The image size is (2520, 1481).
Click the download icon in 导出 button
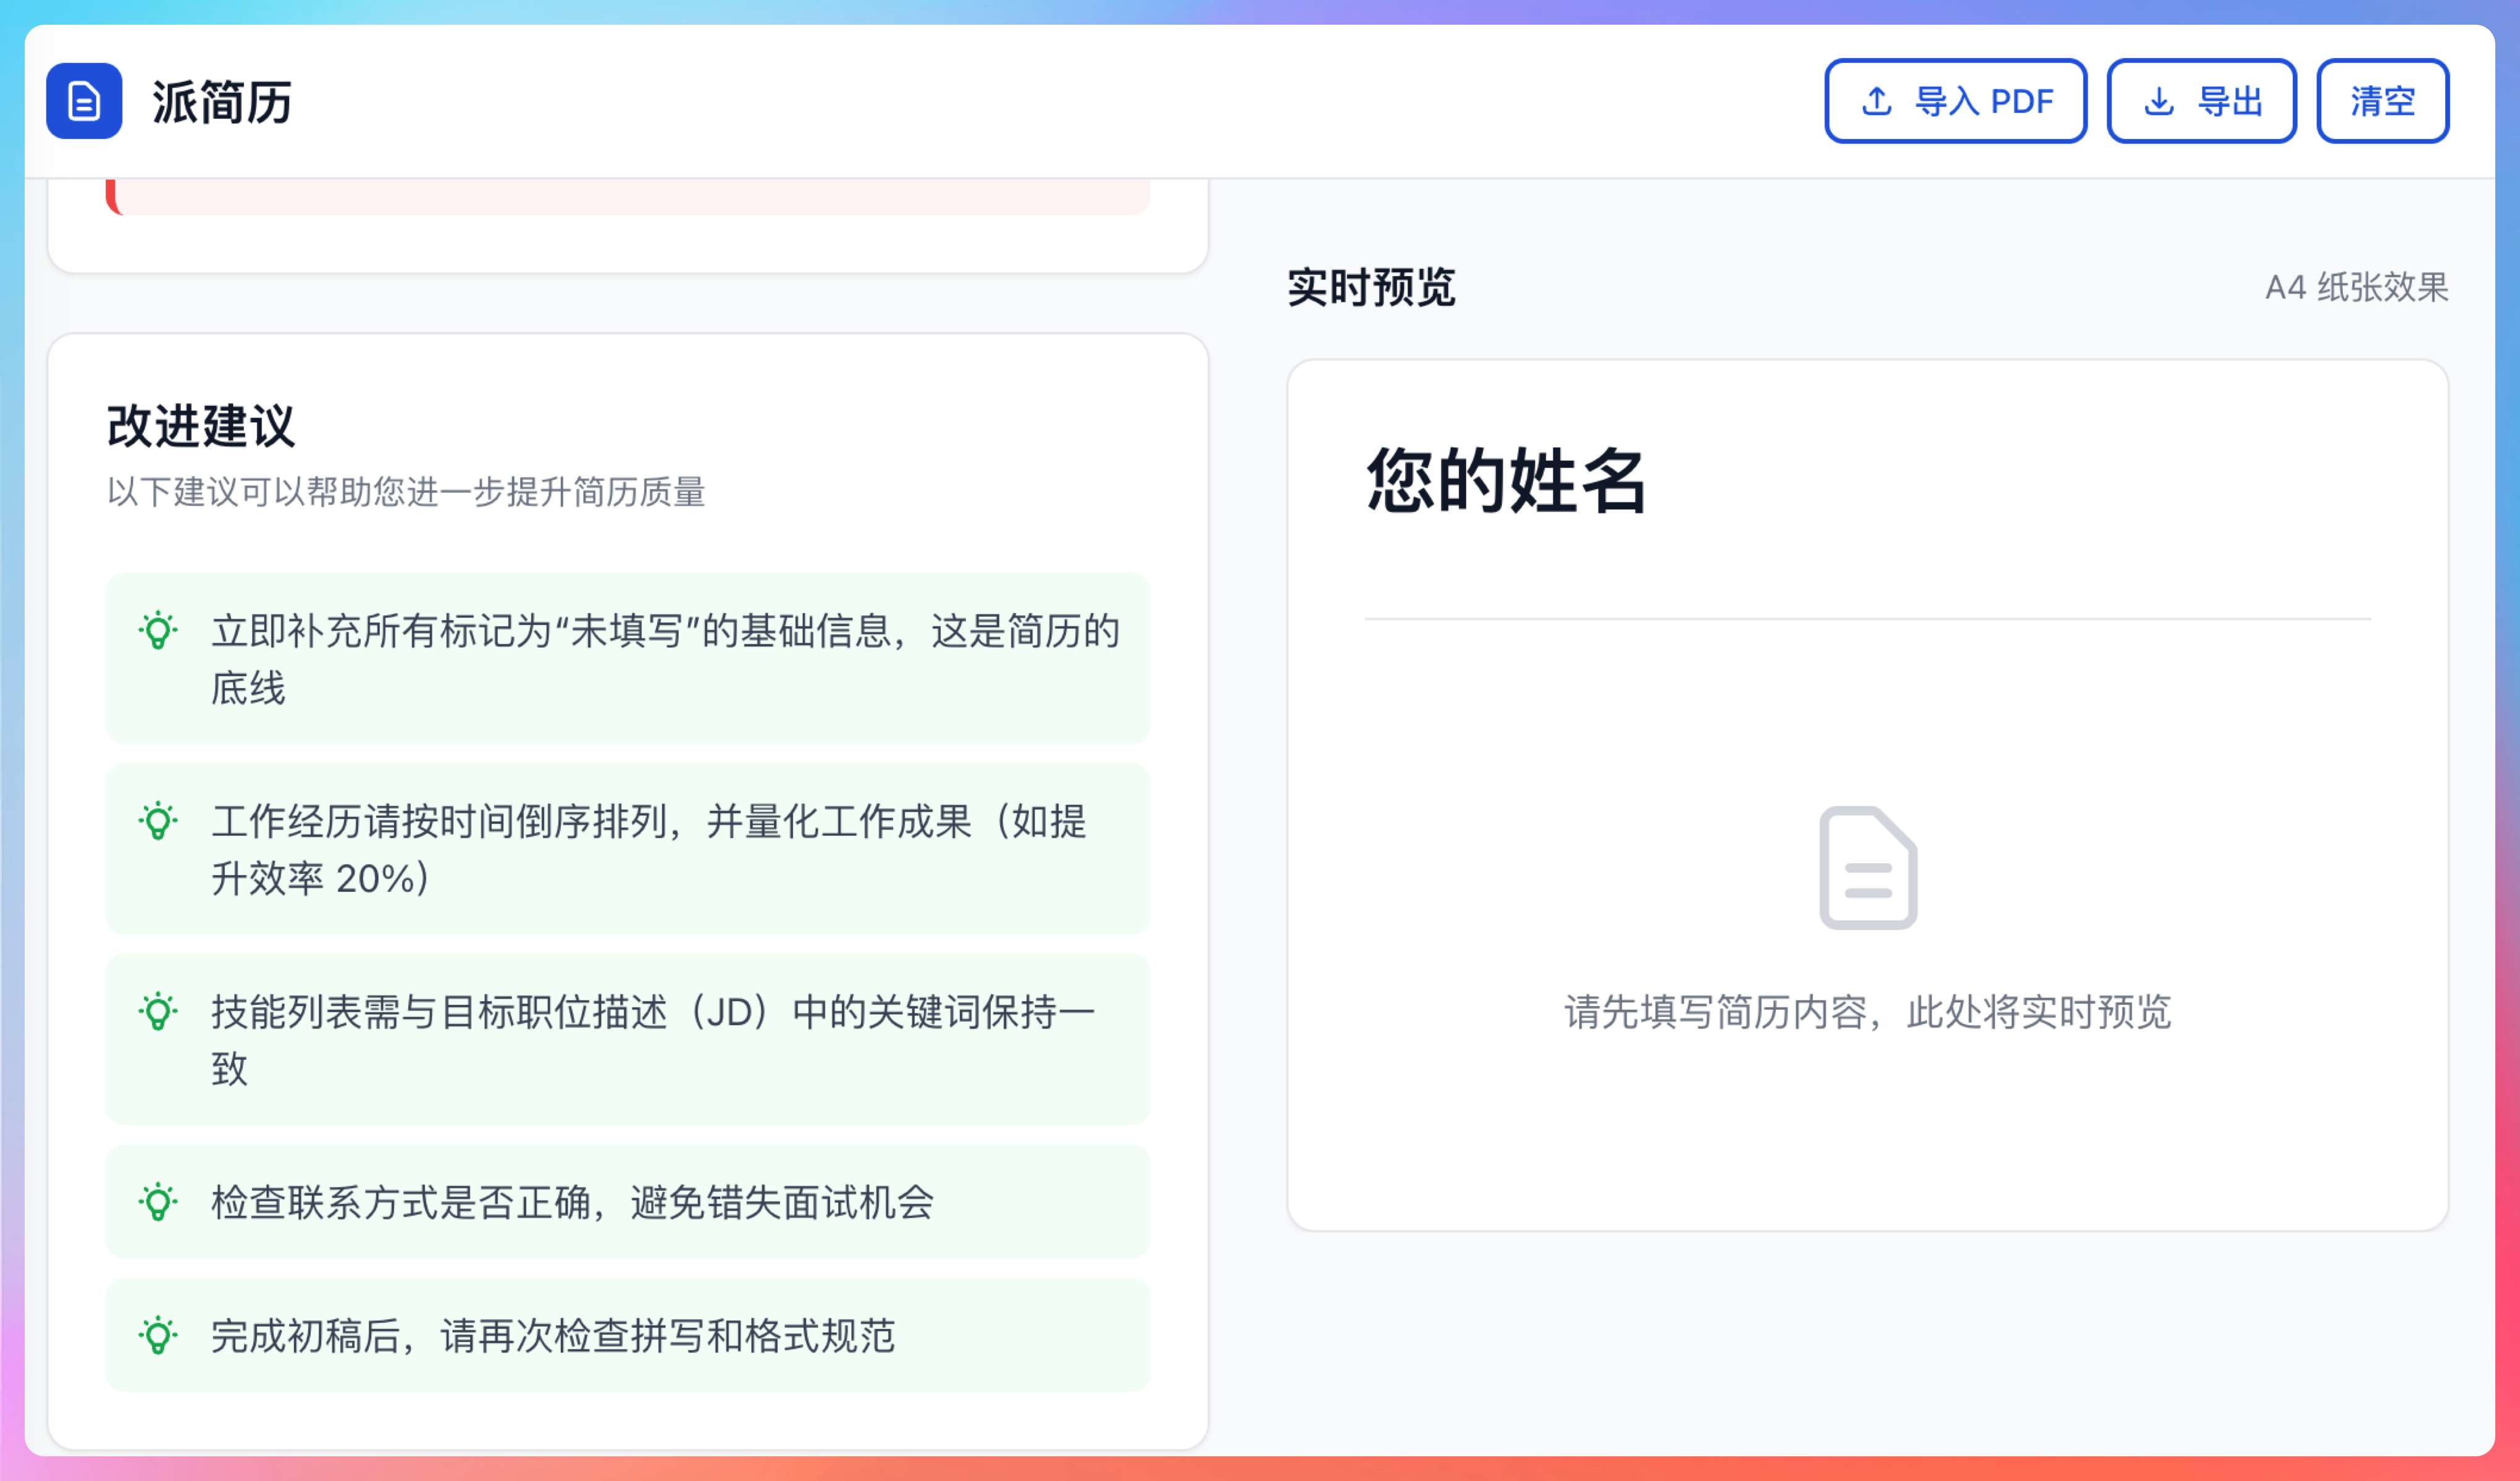coord(2159,101)
